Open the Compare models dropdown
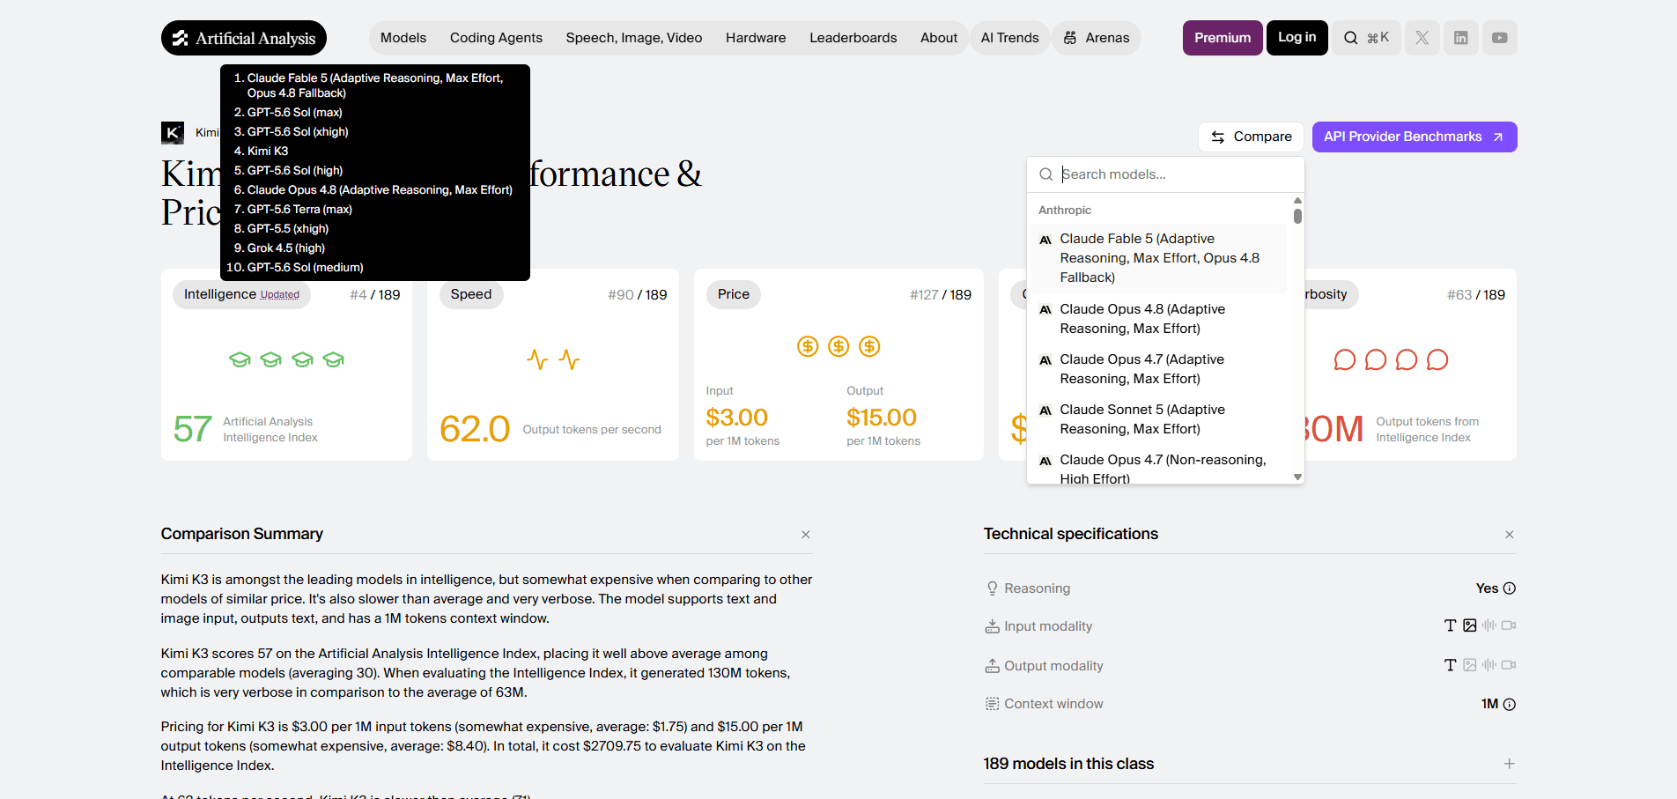Image resolution: width=1677 pixels, height=799 pixels. tap(1251, 137)
